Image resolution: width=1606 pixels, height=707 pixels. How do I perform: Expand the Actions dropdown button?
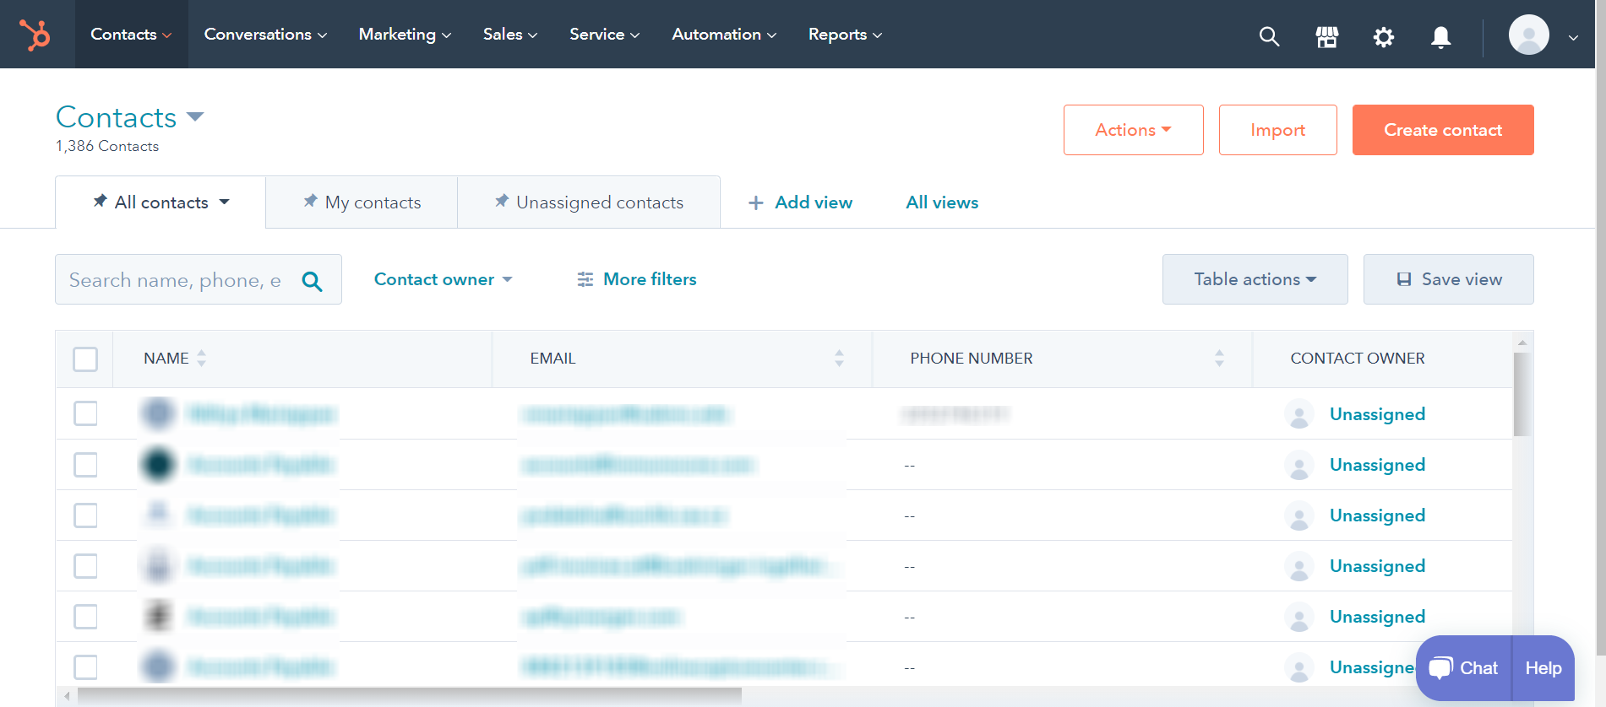coord(1133,130)
